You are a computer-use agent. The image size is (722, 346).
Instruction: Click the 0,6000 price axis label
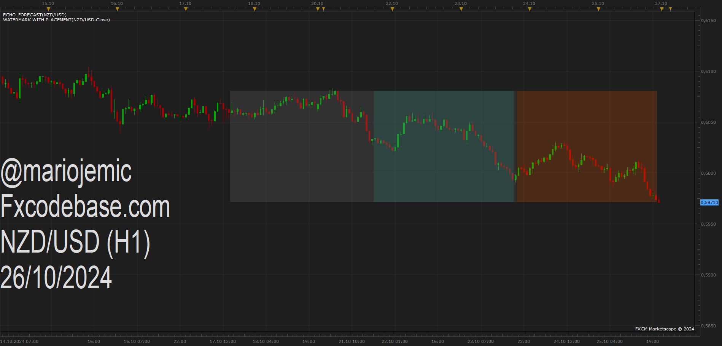(x=708, y=173)
